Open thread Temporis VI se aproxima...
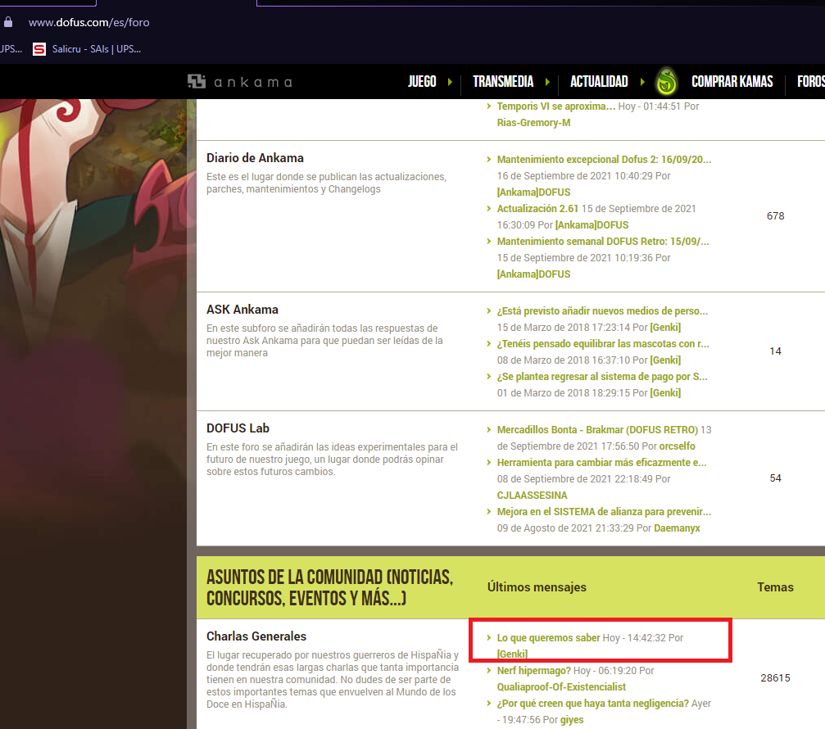The image size is (825, 729). pyautogui.click(x=556, y=106)
